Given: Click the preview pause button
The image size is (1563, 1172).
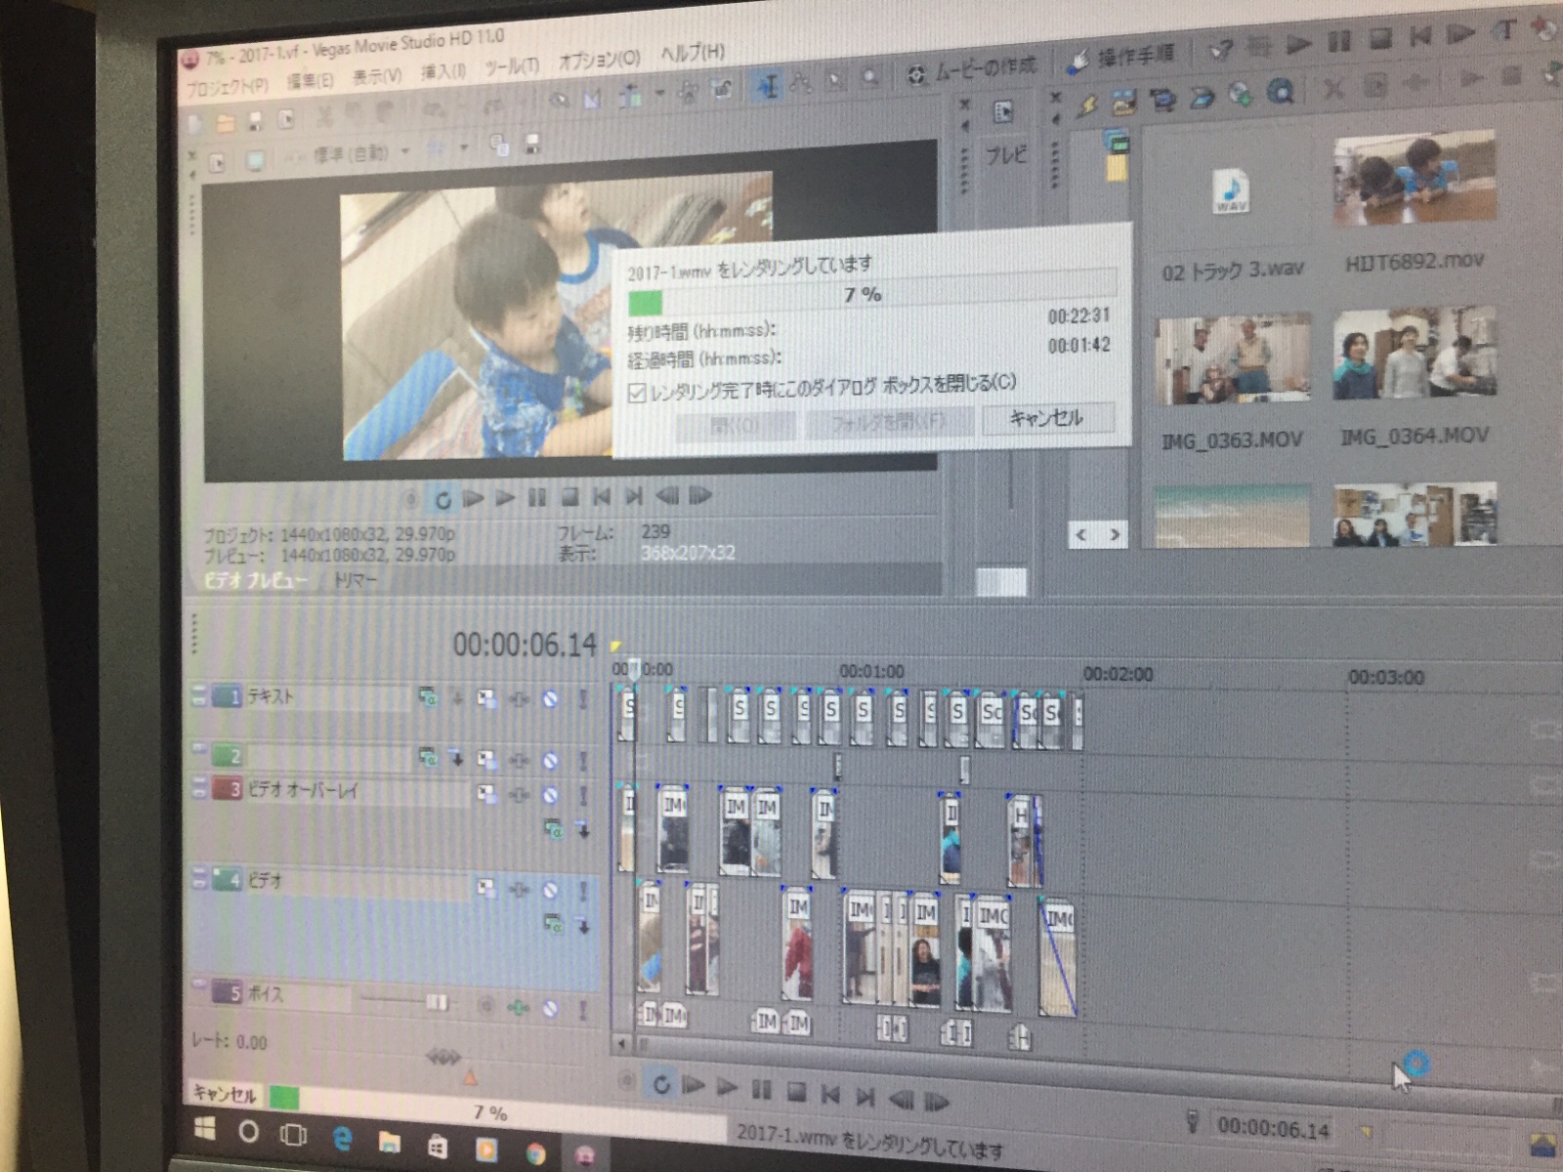Looking at the screenshot, I should (x=536, y=498).
